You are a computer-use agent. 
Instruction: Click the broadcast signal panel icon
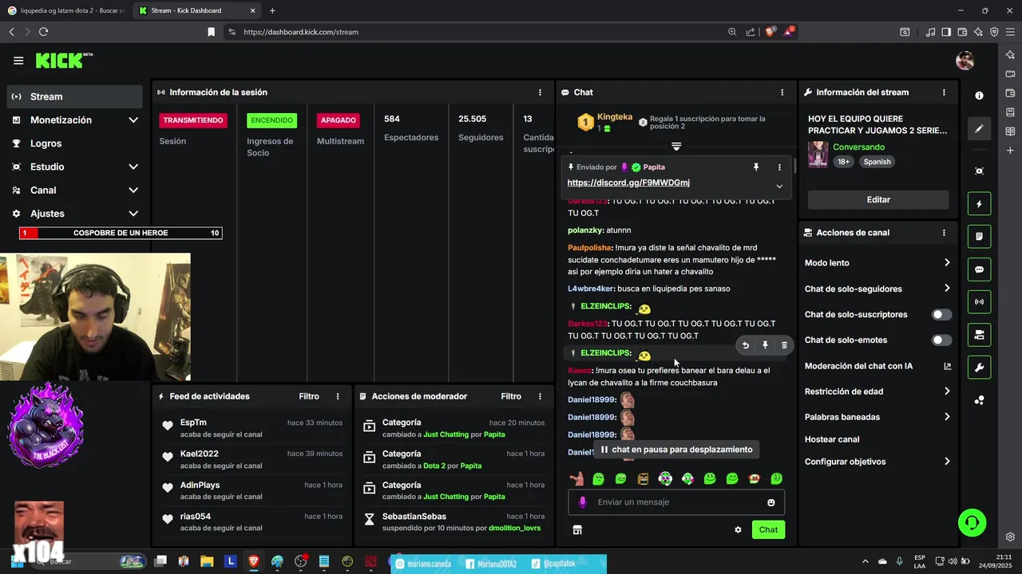(979, 302)
